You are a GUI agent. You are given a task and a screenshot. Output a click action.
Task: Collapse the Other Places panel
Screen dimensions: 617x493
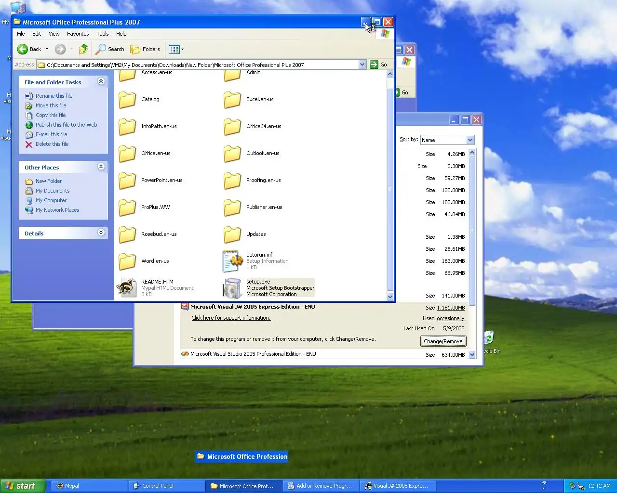tap(101, 167)
